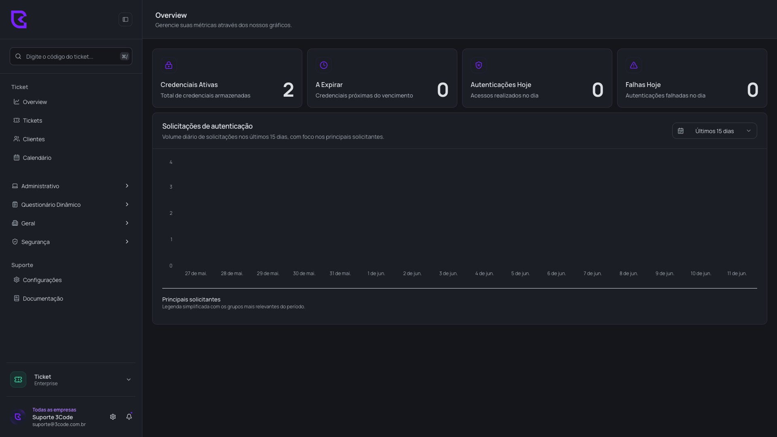The width and height of the screenshot is (777, 437).
Task: Click the 11 de jun. axis label
Action: click(x=737, y=274)
